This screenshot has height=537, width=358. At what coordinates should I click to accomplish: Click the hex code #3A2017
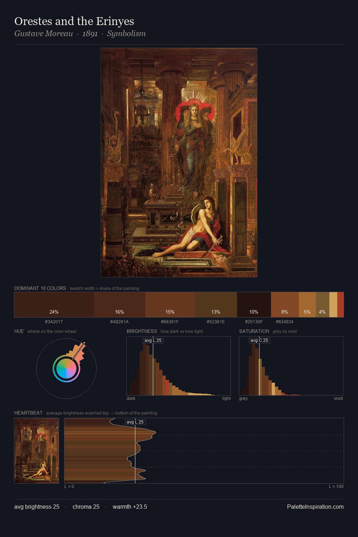[54, 322]
